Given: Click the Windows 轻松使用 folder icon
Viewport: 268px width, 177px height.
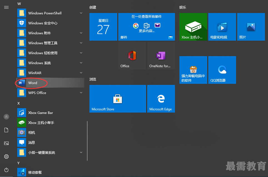Looking at the screenshot, I should pos(22,53).
